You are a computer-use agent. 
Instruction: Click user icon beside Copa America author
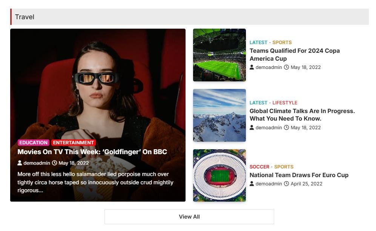click(x=252, y=67)
